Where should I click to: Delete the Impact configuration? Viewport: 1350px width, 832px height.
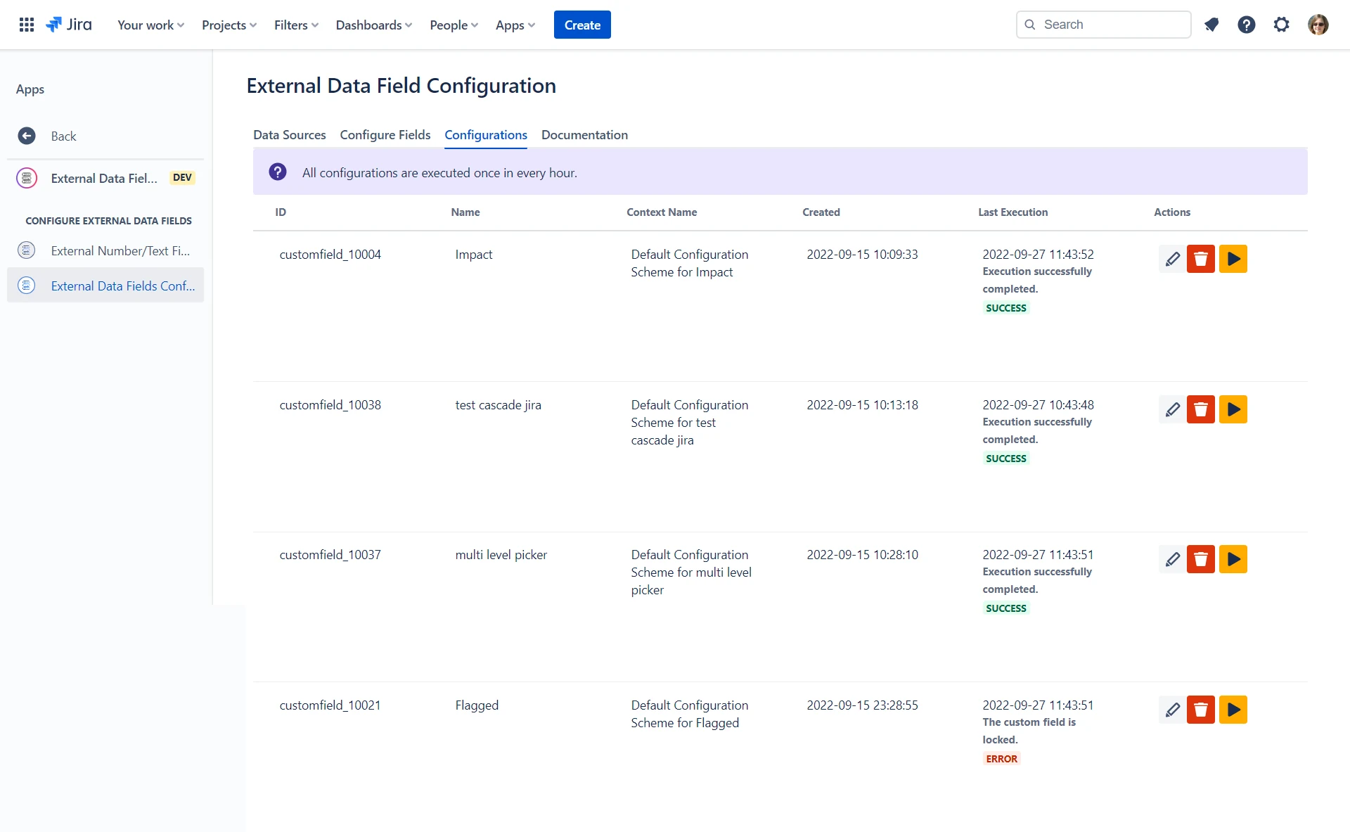coord(1201,259)
